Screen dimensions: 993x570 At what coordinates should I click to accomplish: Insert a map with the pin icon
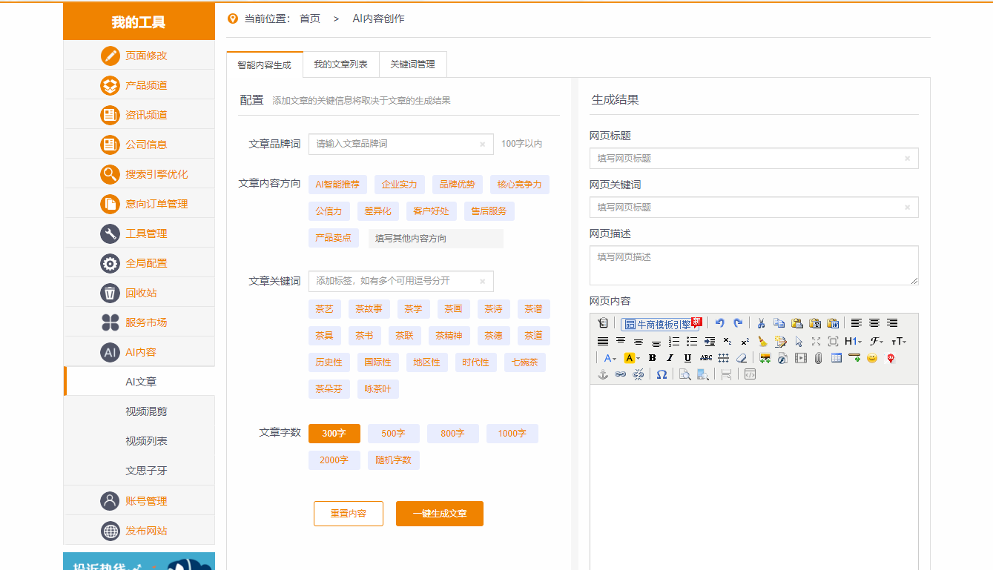890,358
